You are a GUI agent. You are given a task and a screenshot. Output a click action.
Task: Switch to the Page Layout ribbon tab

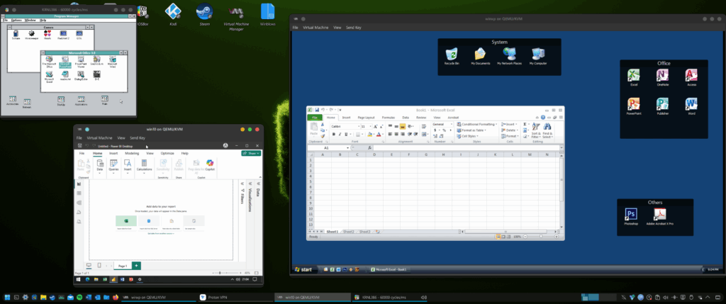366,118
